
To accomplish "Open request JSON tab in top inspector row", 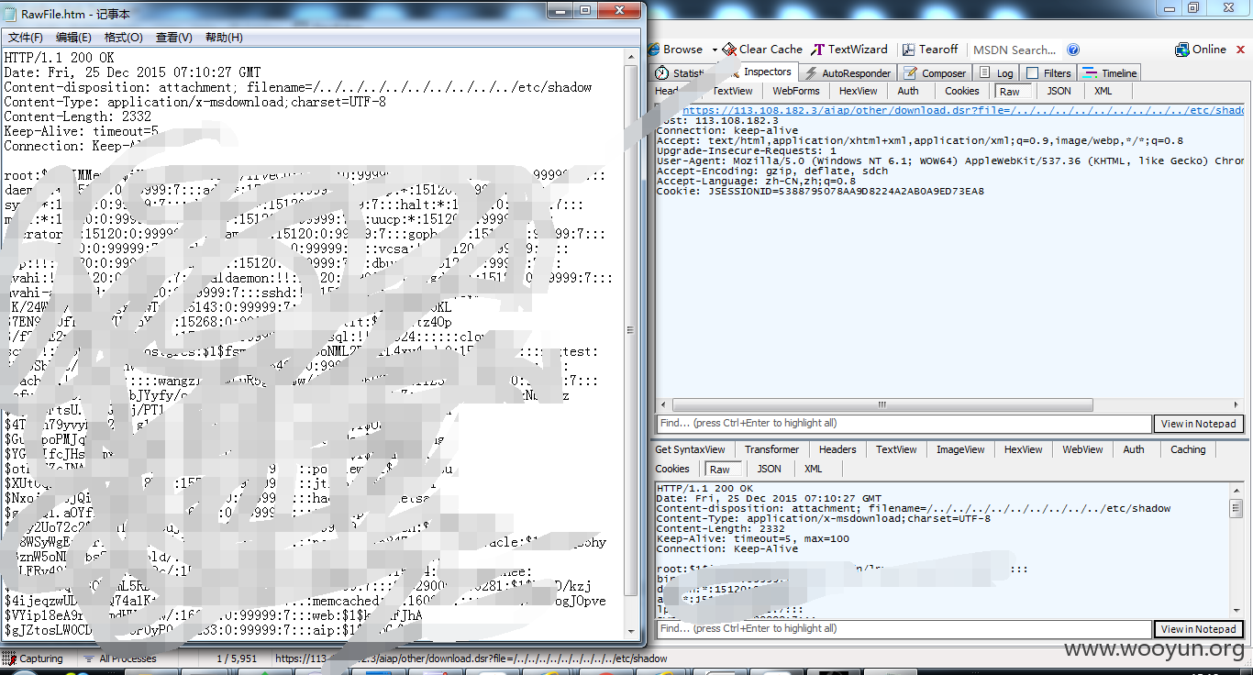I will coord(1059,91).
